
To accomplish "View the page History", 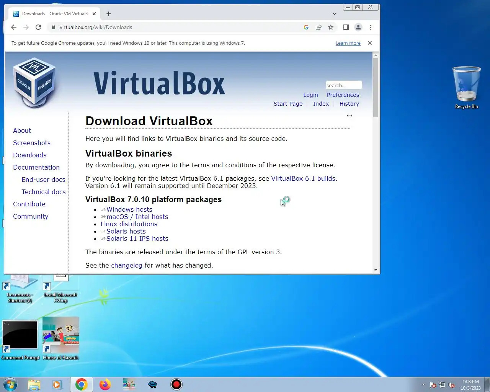I will [x=349, y=104].
